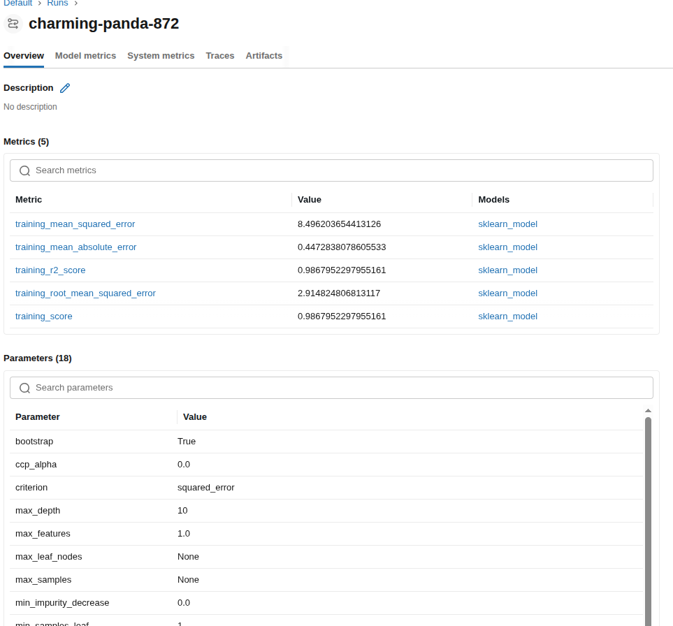
Task: Go to the Runs breadcrumb link
Action: point(57,3)
